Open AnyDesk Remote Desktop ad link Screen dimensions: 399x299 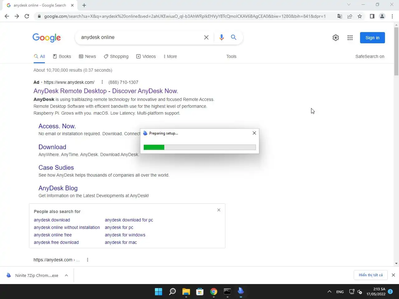point(106,91)
